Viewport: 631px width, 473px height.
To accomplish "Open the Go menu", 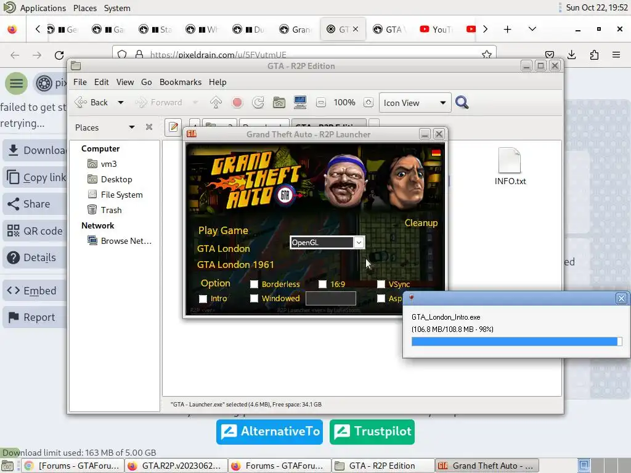I will pyautogui.click(x=146, y=82).
